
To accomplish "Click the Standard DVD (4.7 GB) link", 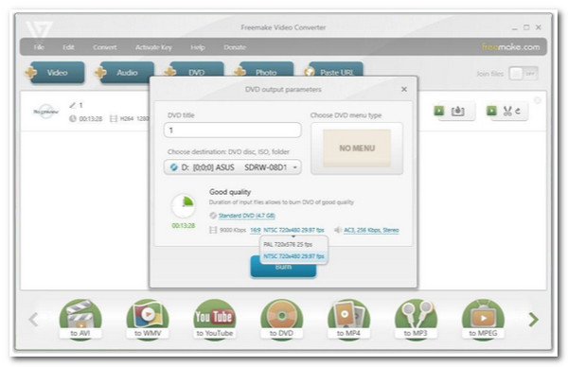I will coord(247,216).
